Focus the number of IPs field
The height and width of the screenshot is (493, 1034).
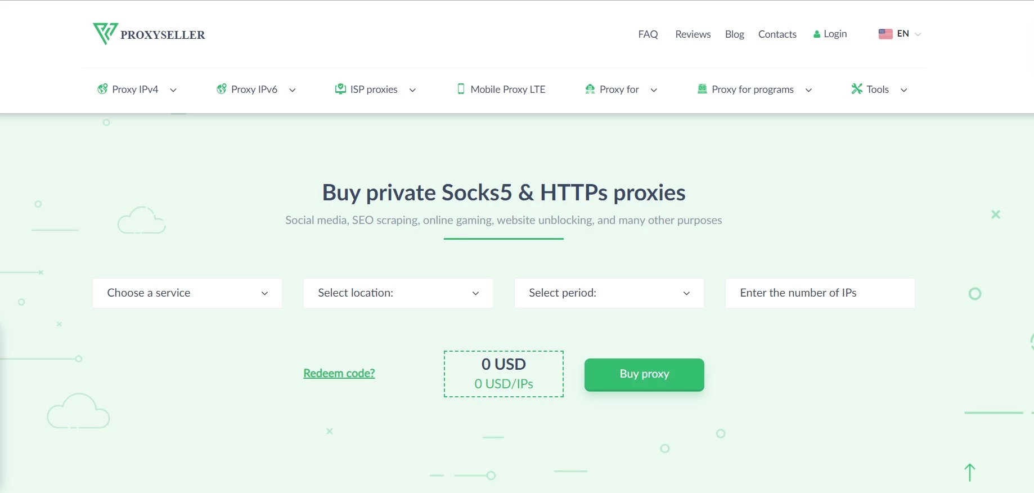click(820, 293)
